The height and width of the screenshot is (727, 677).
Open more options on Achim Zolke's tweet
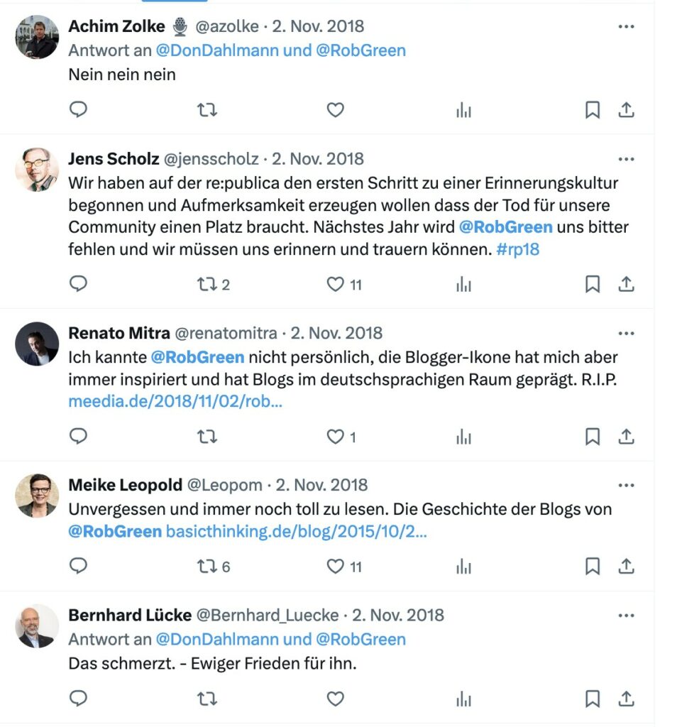(626, 26)
